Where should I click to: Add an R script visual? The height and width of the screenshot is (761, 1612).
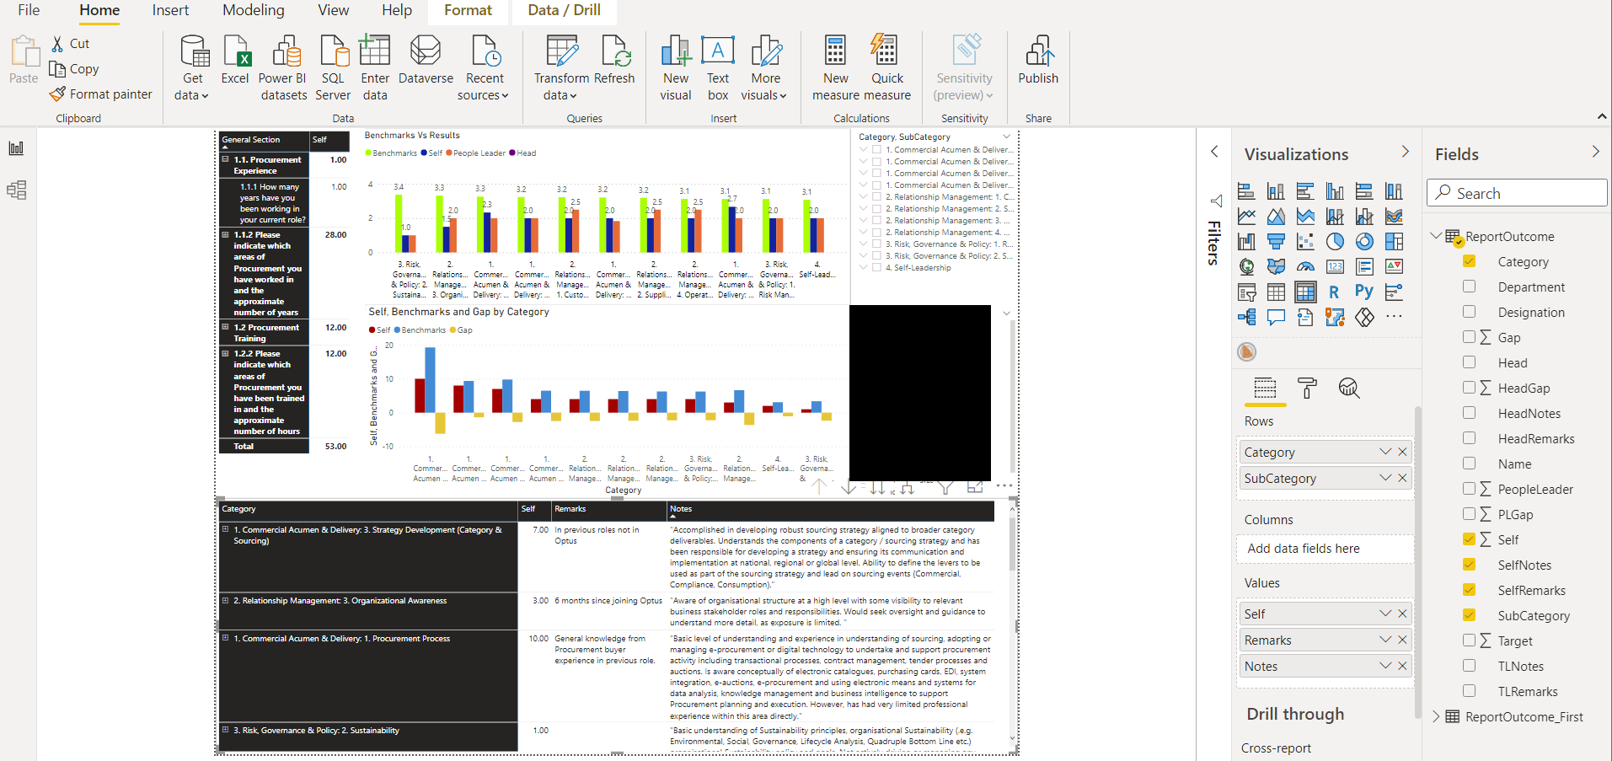point(1335,292)
